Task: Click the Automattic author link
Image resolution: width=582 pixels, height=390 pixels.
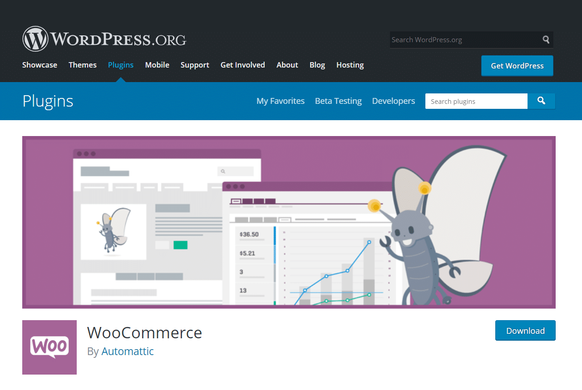Action: tap(128, 351)
